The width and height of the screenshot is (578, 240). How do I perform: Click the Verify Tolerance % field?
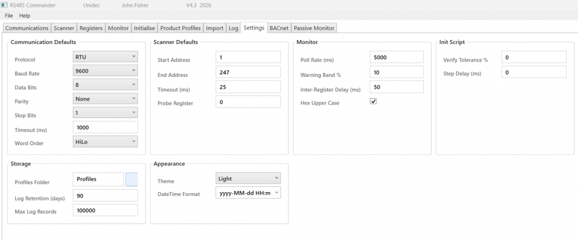coord(534,57)
